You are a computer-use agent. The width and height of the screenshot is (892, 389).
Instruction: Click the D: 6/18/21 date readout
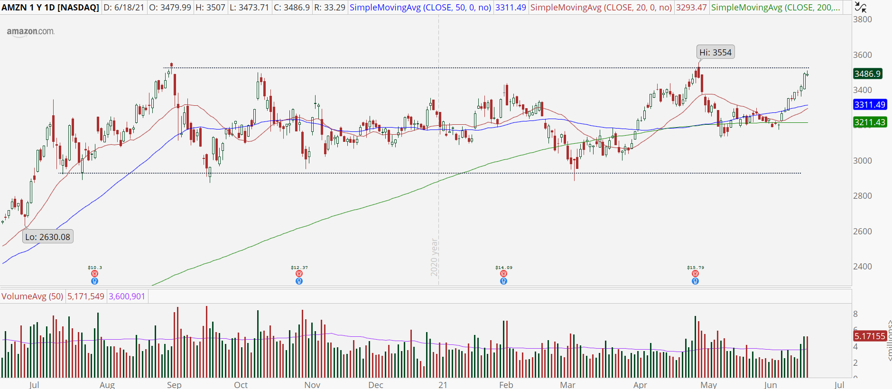click(x=124, y=8)
